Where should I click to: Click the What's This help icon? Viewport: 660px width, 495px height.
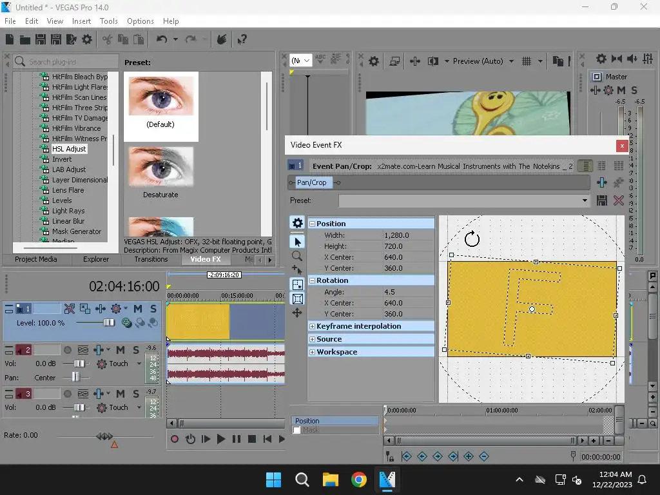pyautogui.click(x=242, y=39)
